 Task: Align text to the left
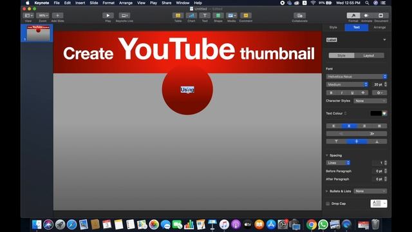click(x=333, y=126)
